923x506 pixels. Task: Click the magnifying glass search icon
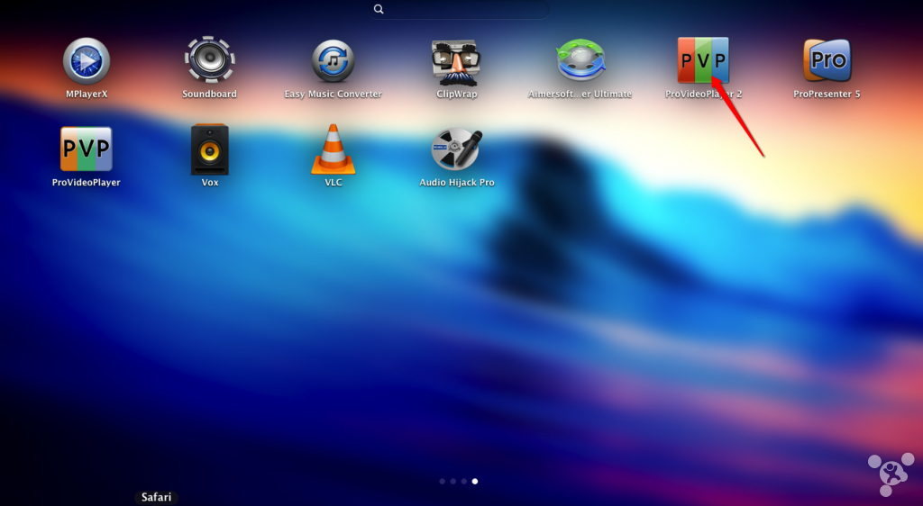click(x=379, y=9)
